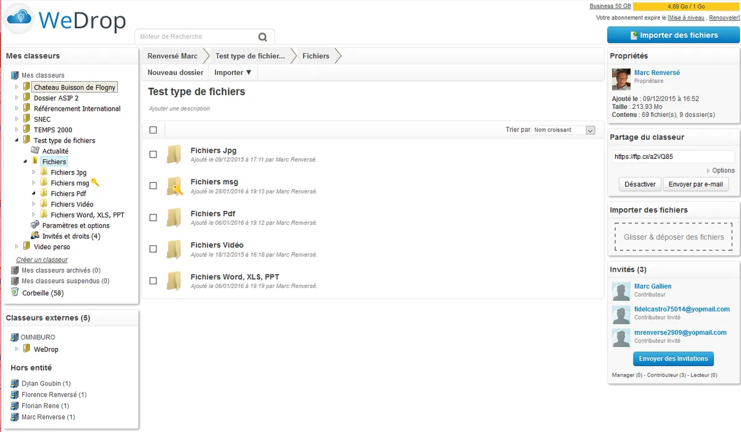Check the Fichiers Jpg row checkbox
The height and width of the screenshot is (432, 741).
(x=153, y=155)
